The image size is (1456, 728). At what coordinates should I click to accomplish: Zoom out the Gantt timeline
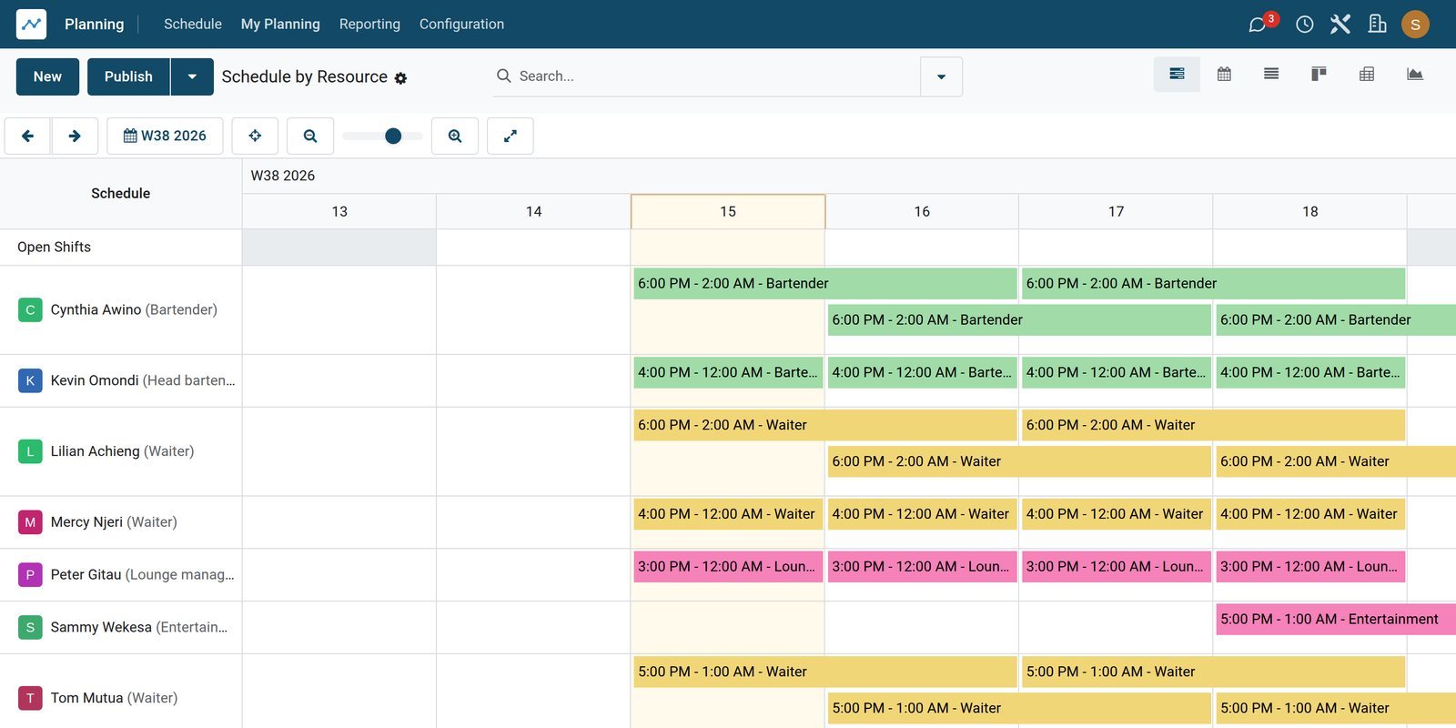(x=310, y=136)
